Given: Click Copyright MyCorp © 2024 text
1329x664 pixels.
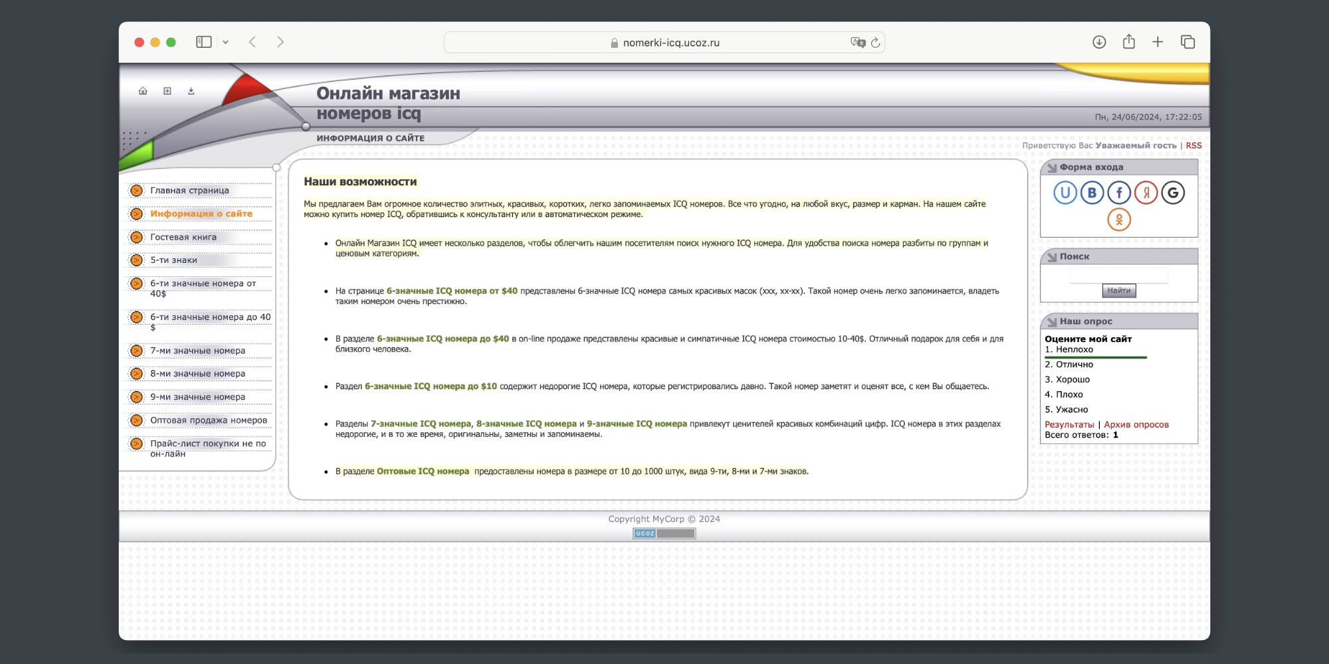Looking at the screenshot, I should point(664,519).
